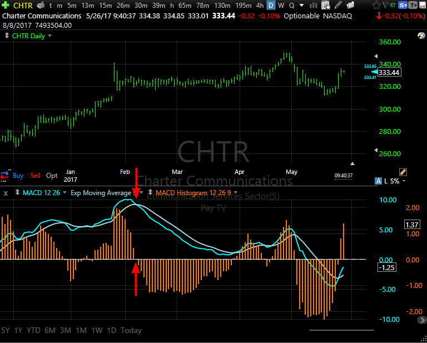The image size is (427, 343).
Task: Click the star favorite icon
Action: [376, 5]
